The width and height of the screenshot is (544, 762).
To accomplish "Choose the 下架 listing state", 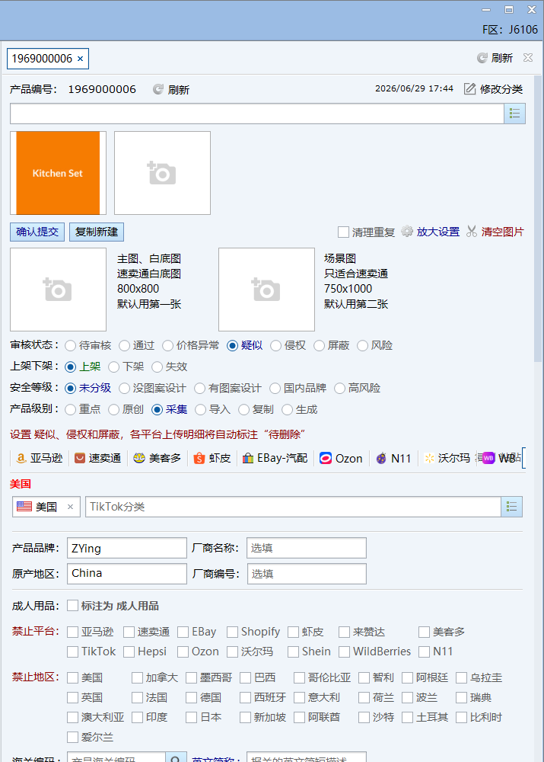I will (113, 367).
